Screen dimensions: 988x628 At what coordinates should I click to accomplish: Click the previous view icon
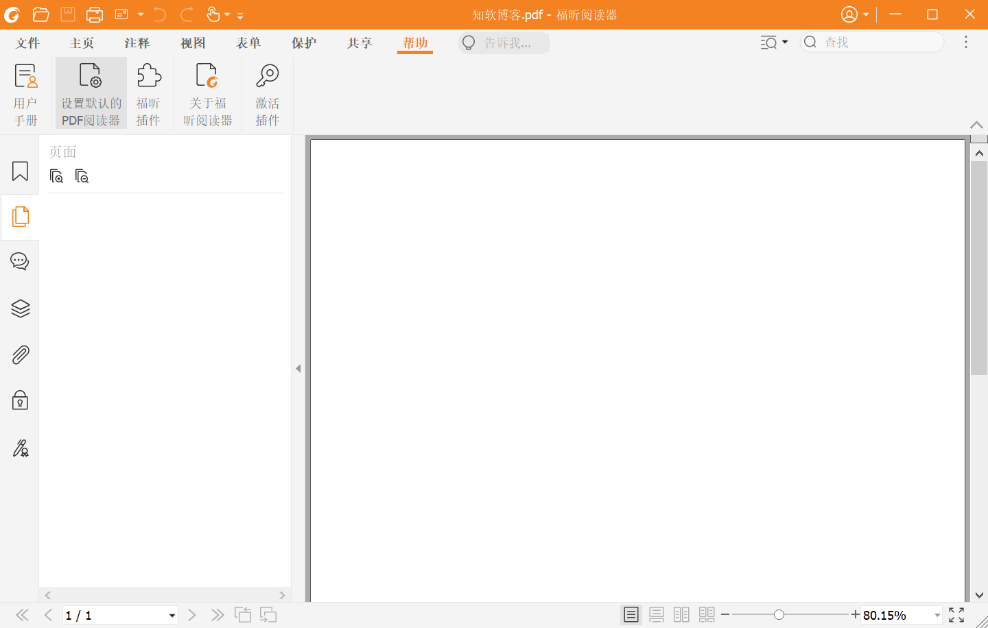click(x=243, y=615)
